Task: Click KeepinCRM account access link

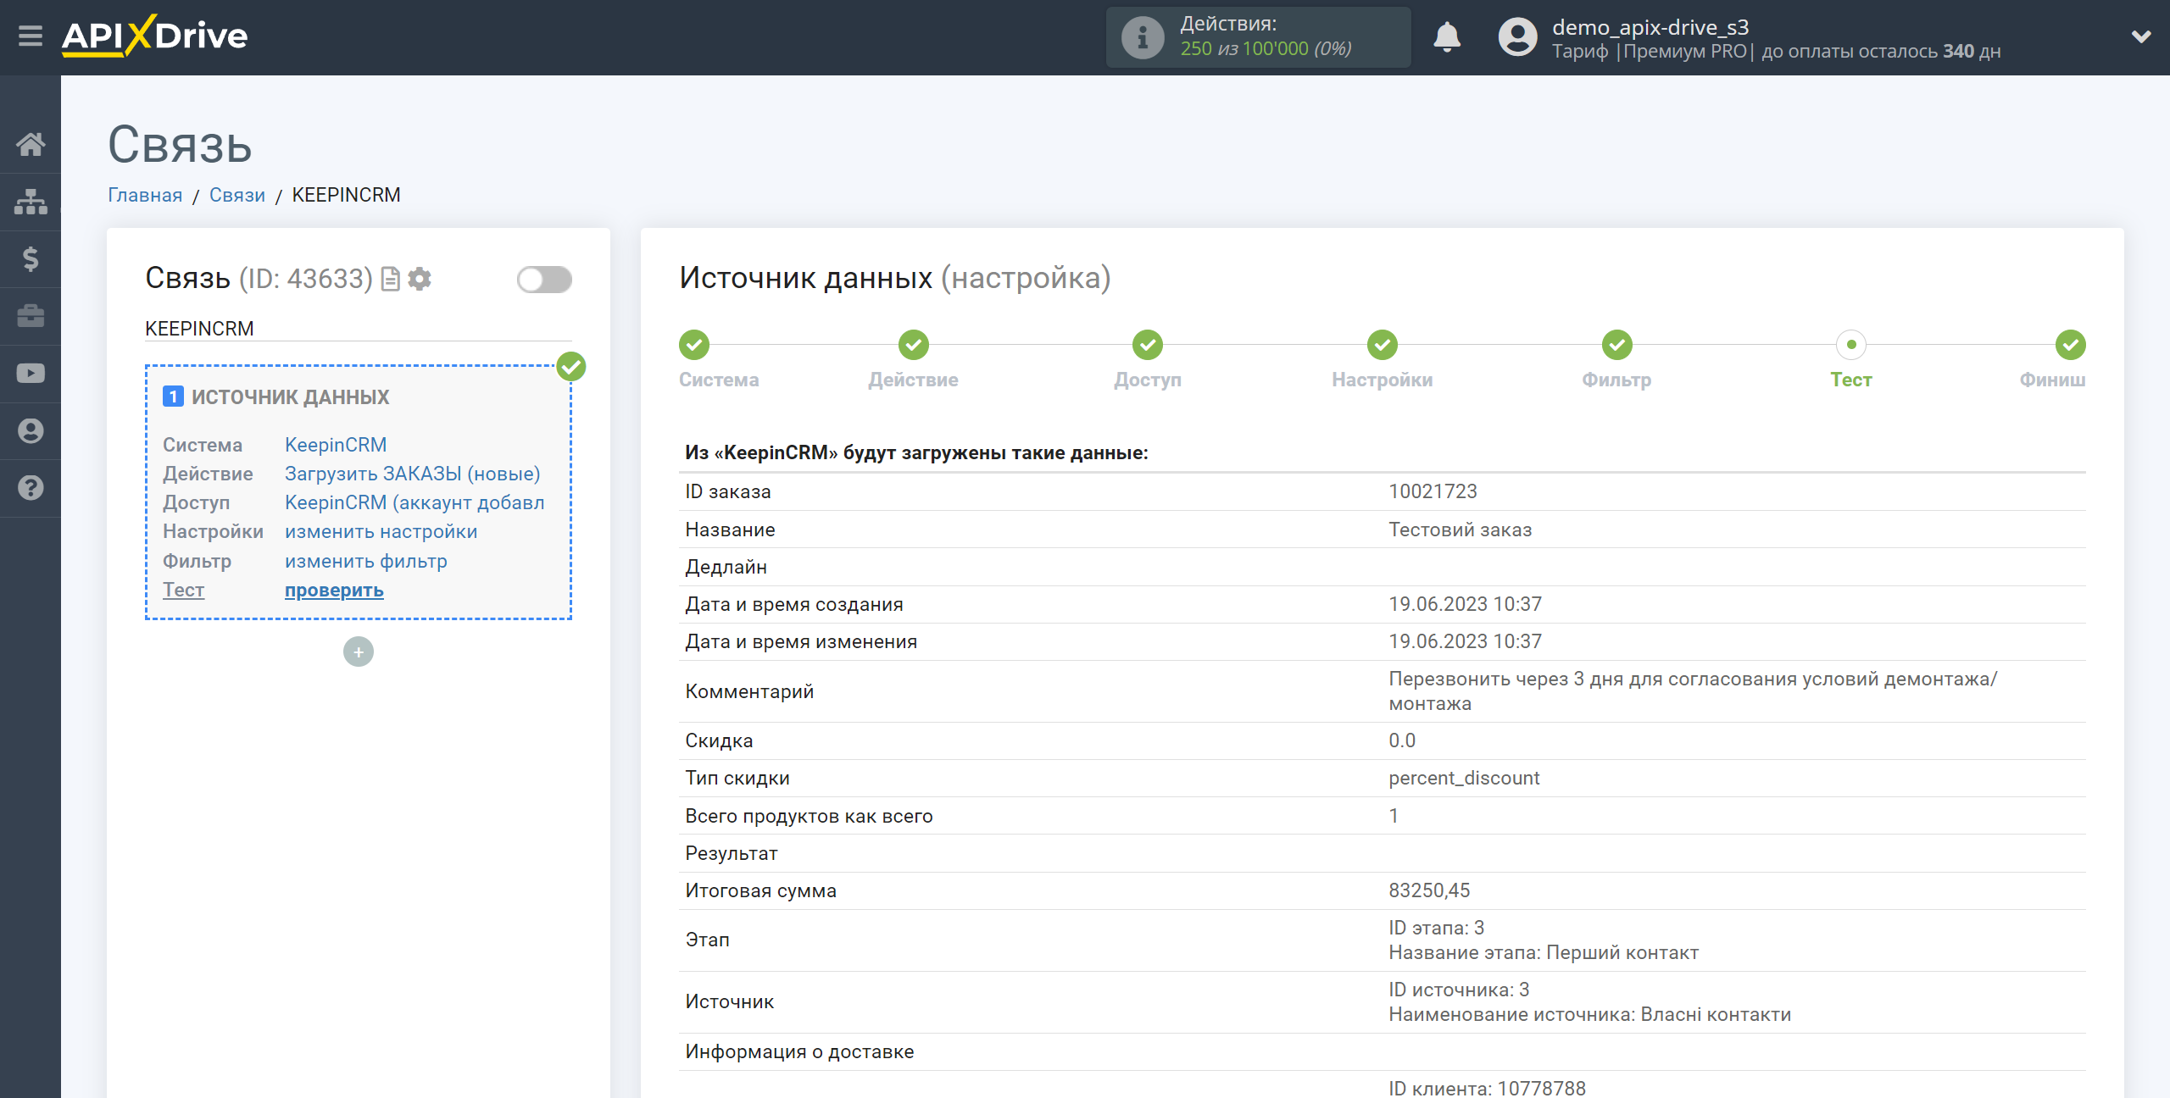Action: 415,502
